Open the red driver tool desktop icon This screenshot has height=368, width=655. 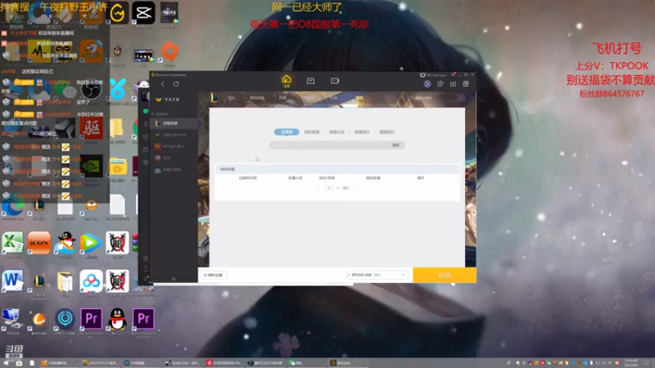coord(92,128)
